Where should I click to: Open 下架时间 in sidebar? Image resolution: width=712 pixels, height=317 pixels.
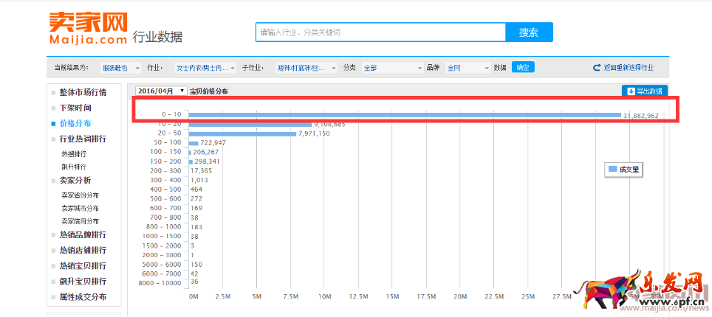point(75,108)
